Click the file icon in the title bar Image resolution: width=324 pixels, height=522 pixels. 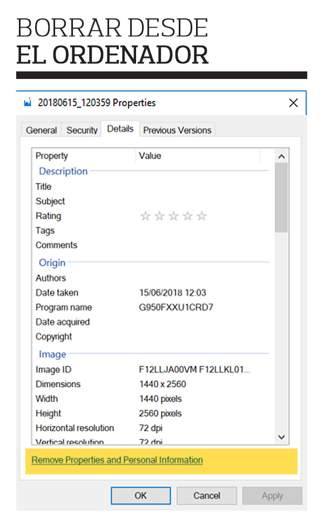[28, 103]
